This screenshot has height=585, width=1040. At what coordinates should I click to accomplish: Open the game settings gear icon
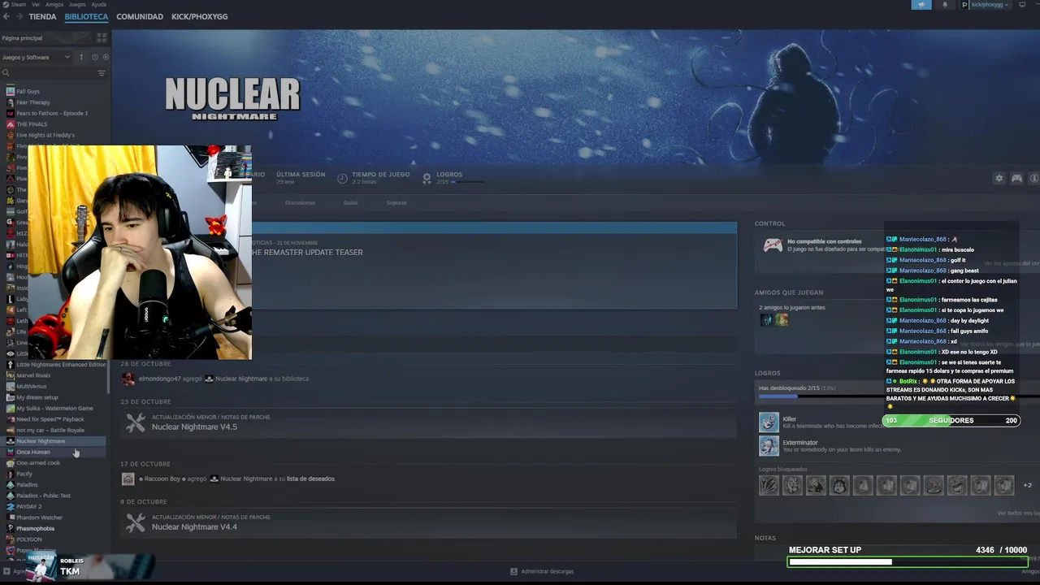click(x=999, y=178)
